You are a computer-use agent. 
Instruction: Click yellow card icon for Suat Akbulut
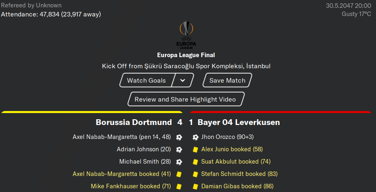coord(195,162)
